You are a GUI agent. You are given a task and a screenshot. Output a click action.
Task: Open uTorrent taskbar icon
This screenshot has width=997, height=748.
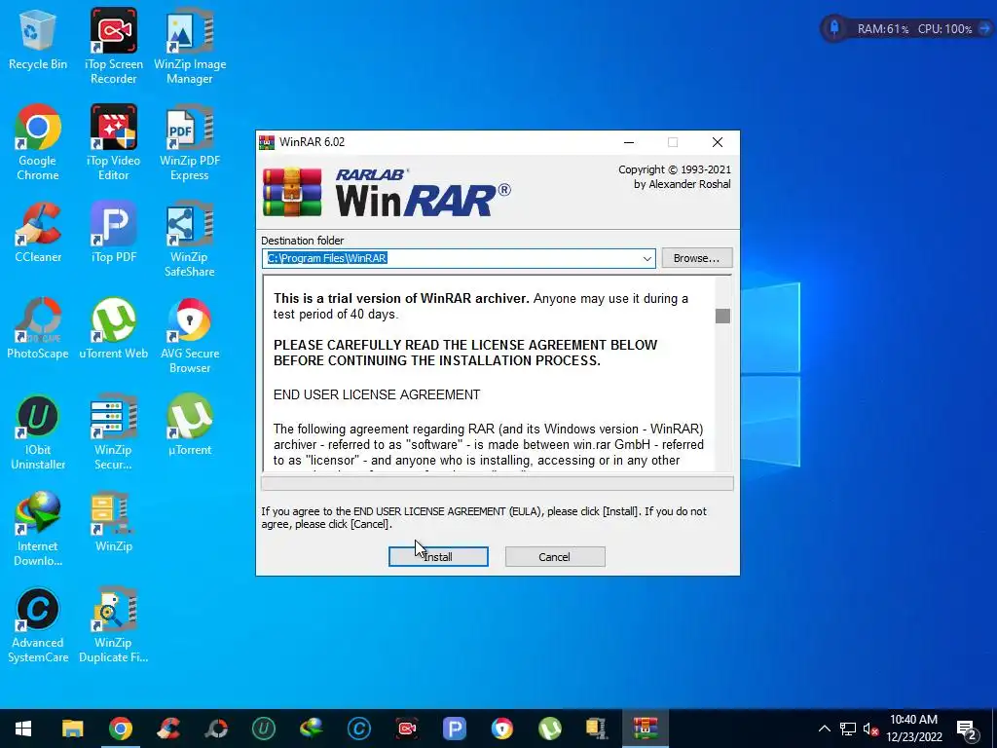549,729
